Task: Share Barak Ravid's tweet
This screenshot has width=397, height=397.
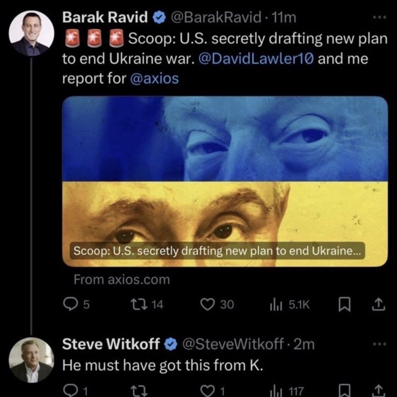Action: [x=378, y=304]
